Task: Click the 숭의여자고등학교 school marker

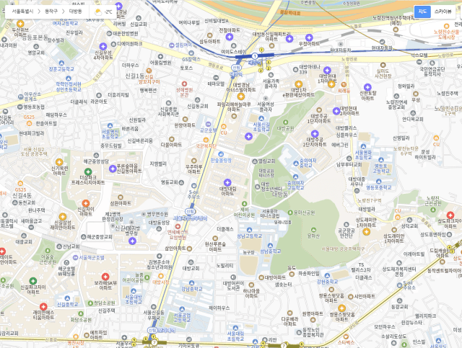Action: pos(295,177)
